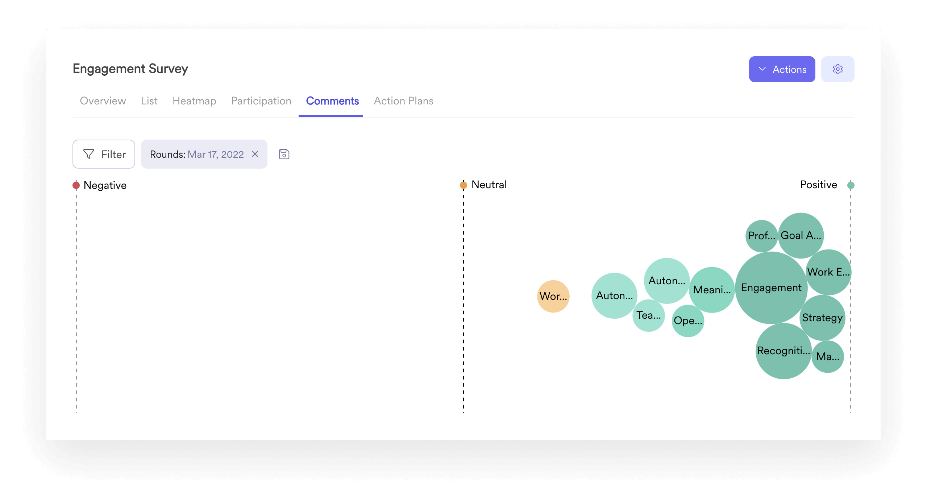
Task: Click the Comments tab
Action: pos(333,100)
